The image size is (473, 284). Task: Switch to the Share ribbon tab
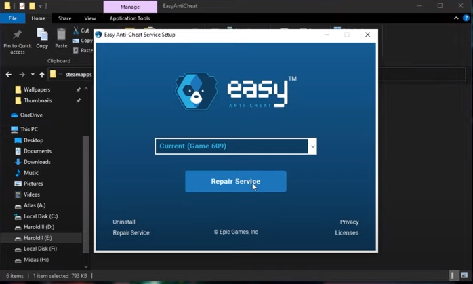click(64, 18)
